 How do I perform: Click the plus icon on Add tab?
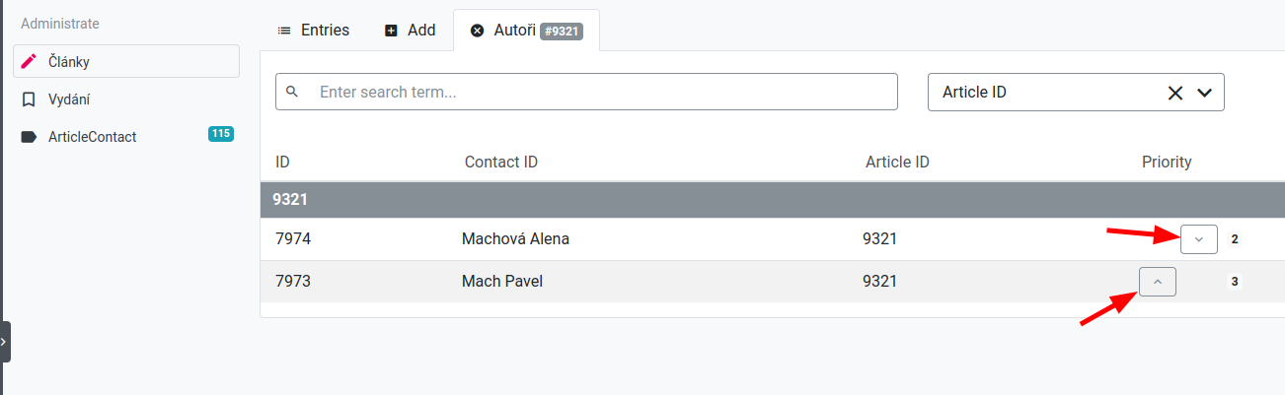391,31
